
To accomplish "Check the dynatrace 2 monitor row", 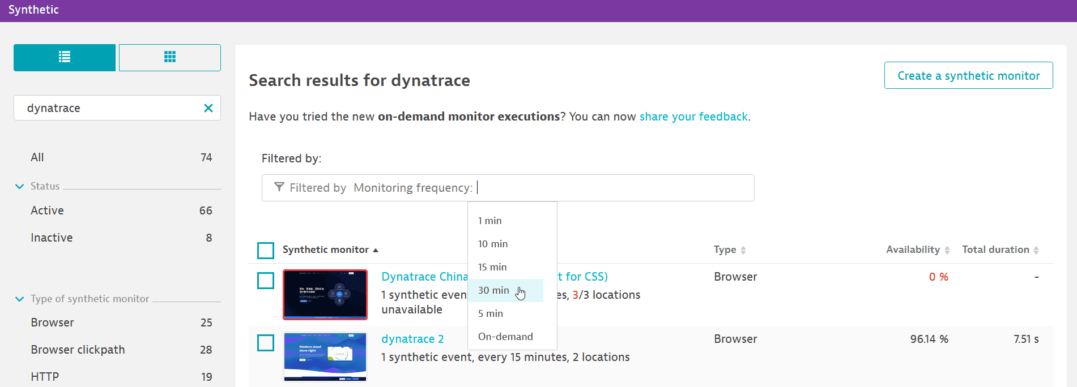I will pyautogui.click(x=266, y=343).
